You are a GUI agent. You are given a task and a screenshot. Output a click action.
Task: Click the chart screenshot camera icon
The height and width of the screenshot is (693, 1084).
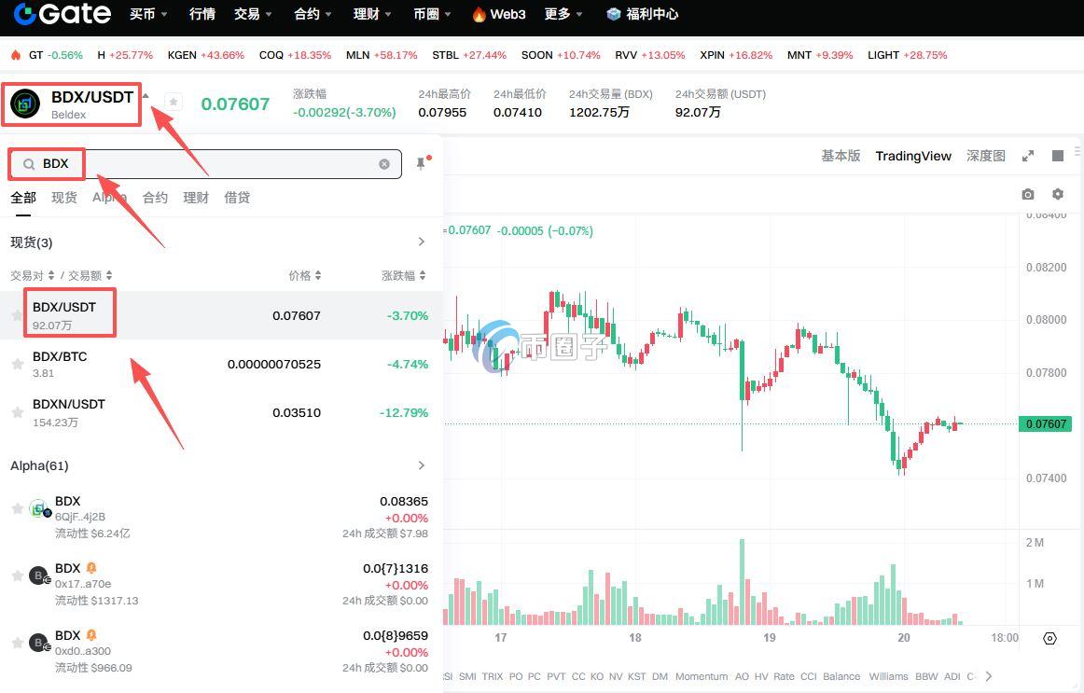(x=1027, y=194)
